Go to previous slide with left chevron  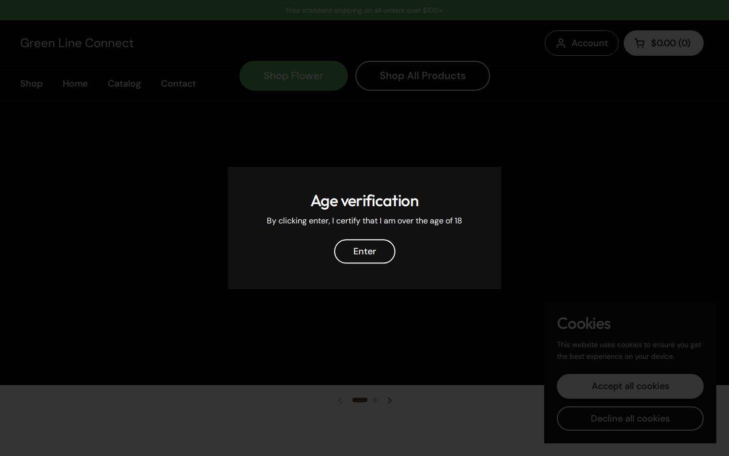[340, 400]
